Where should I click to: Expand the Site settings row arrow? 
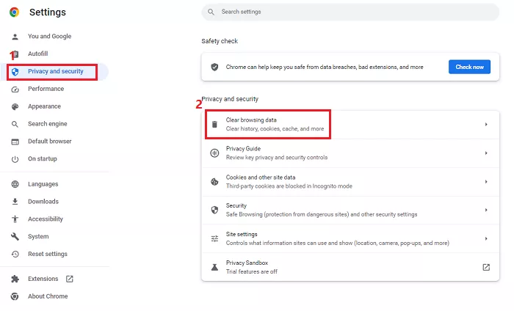[x=486, y=239]
